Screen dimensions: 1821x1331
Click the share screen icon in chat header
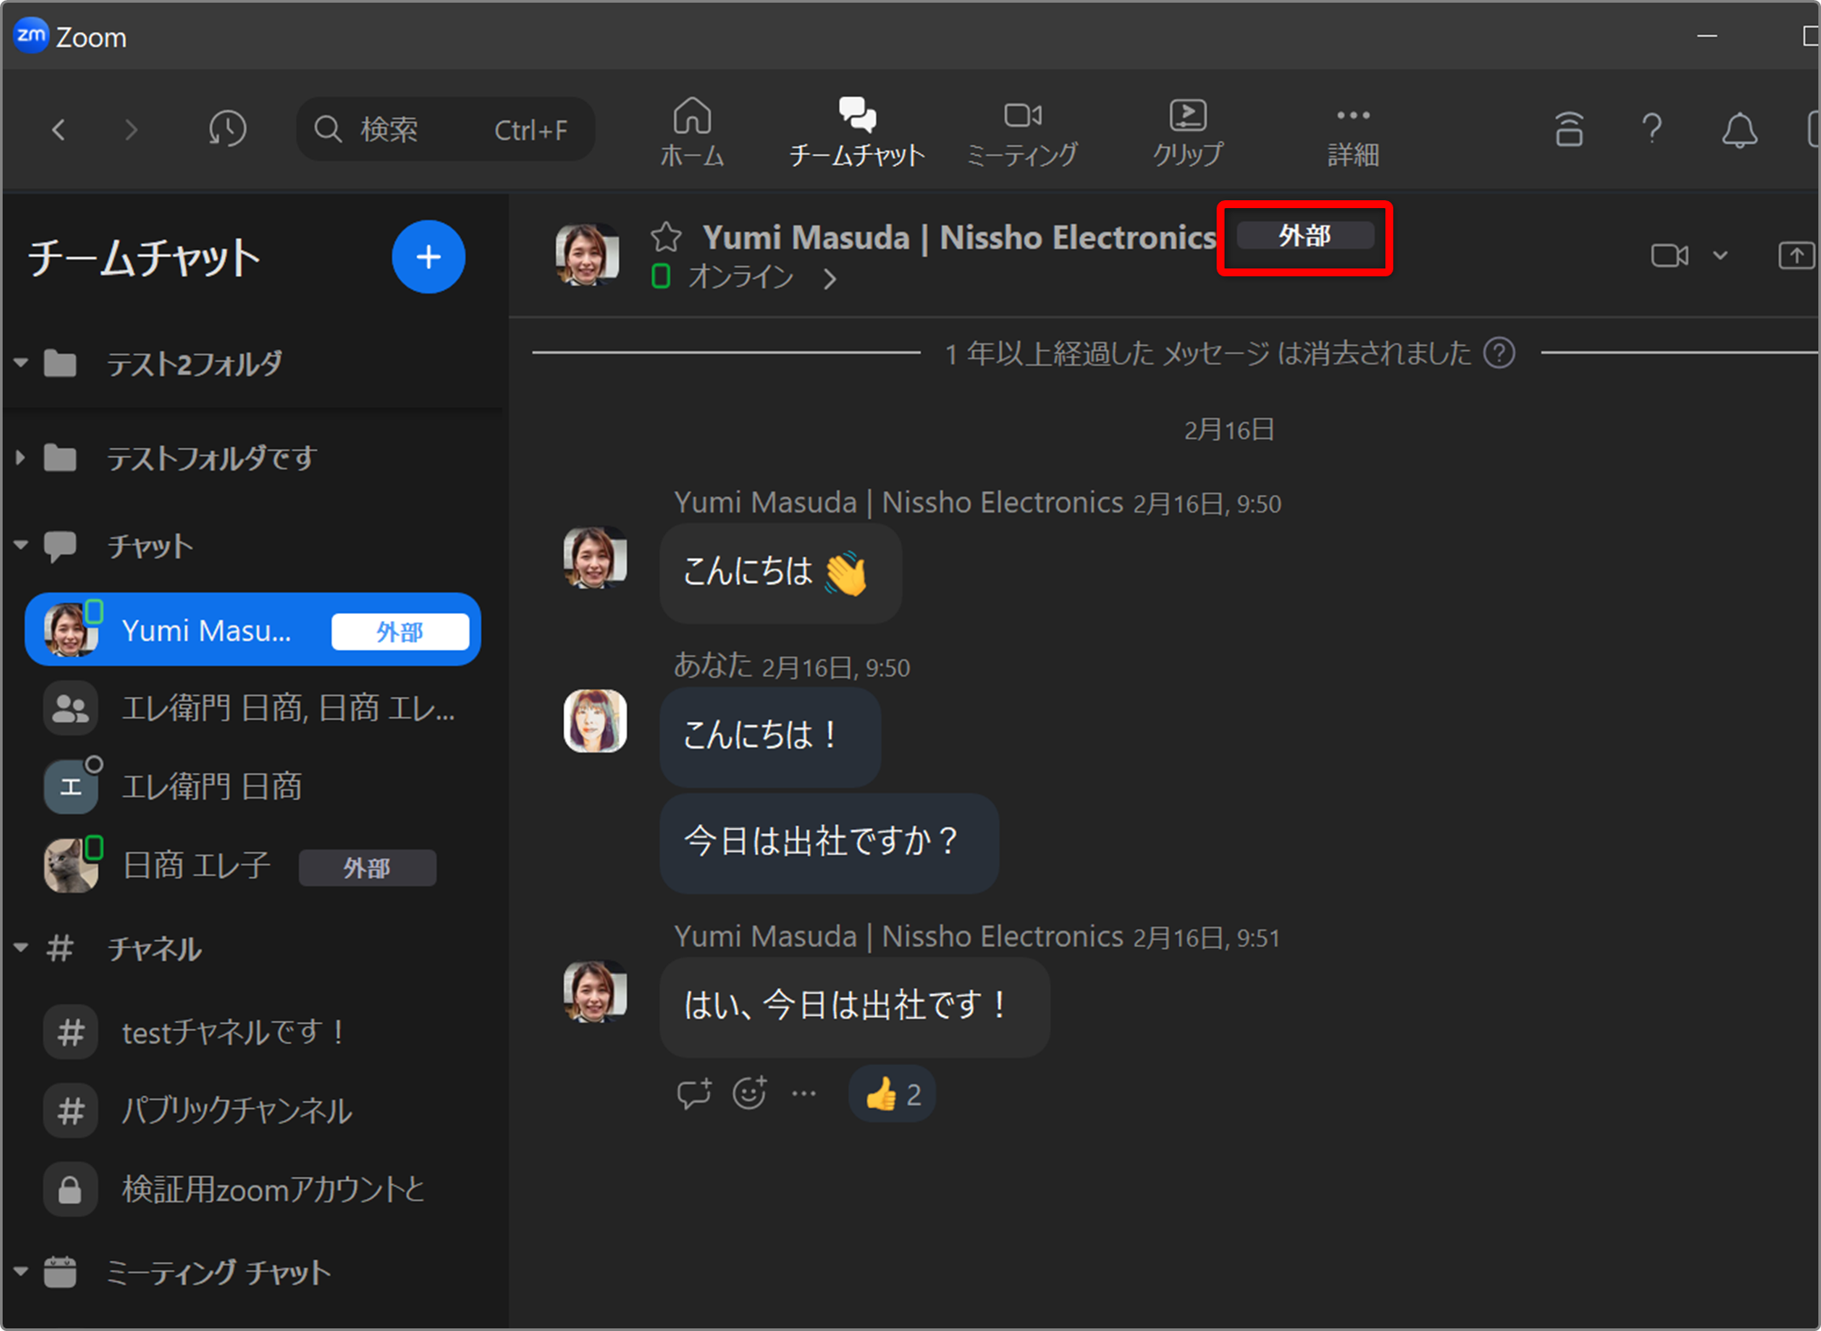(1797, 255)
